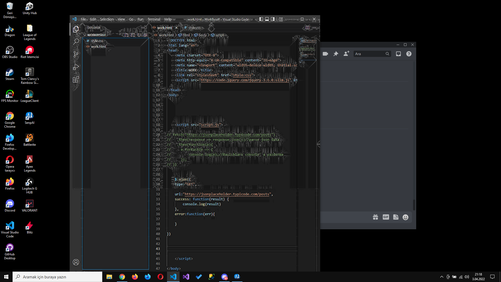Open the Run menu
The width and height of the screenshot is (501, 282).
click(x=140, y=19)
